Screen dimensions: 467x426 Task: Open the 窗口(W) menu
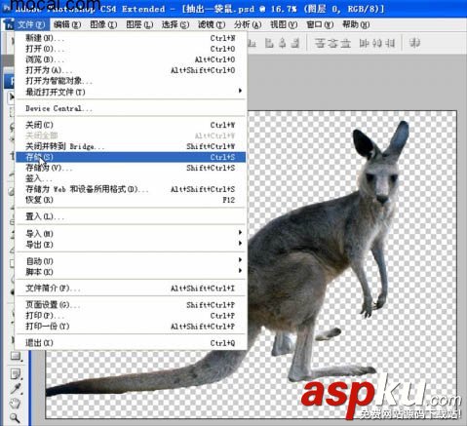320,24
